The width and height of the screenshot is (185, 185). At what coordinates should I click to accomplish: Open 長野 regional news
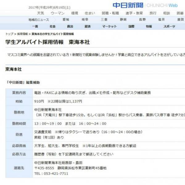point(134,19)
